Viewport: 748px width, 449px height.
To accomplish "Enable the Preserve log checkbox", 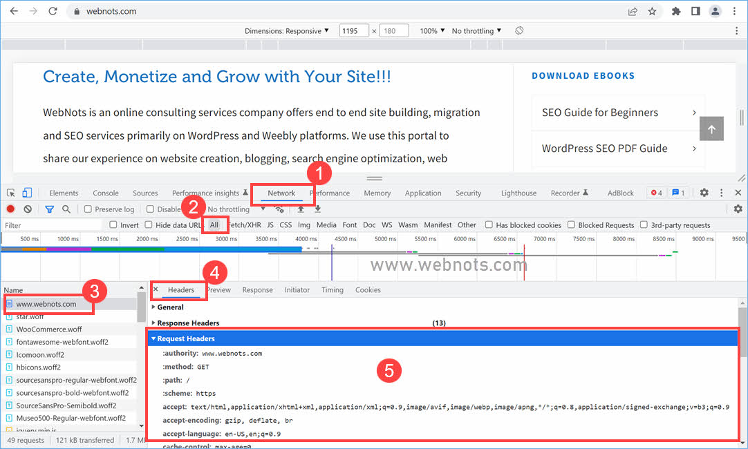I will coord(88,209).
